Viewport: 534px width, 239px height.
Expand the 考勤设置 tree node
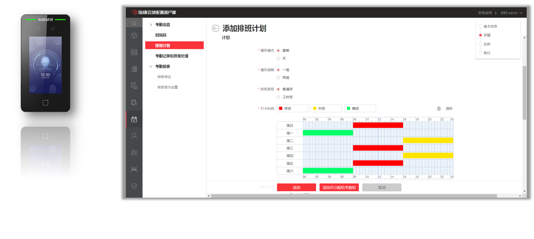pos(151,25)
